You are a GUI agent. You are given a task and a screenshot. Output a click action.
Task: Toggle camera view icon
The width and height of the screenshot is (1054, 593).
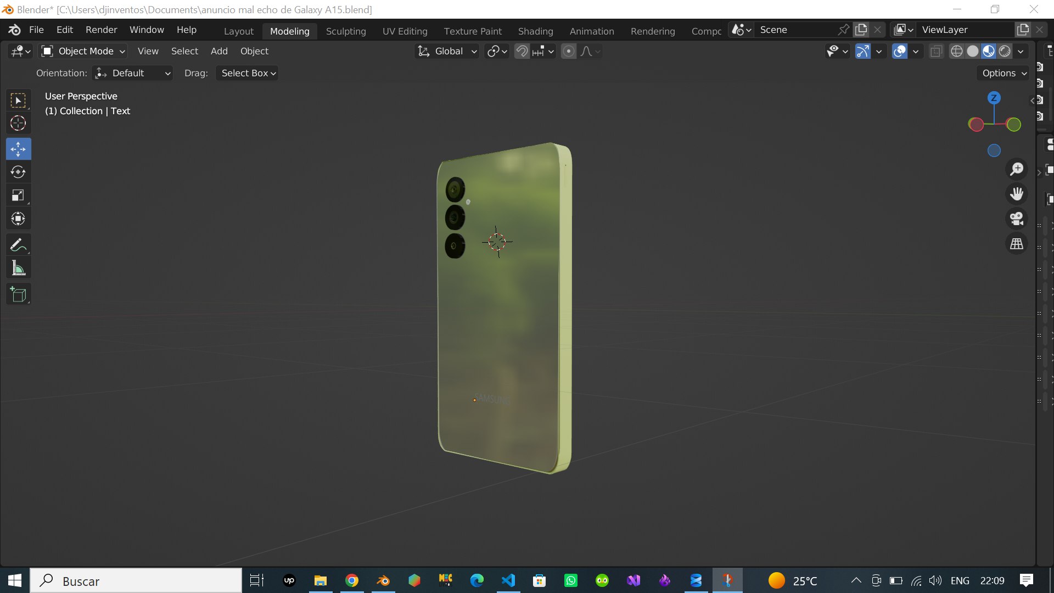pyautogui.click(x=1017, y=219)
